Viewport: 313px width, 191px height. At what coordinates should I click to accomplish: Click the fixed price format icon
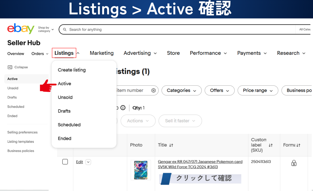(x=294, y=163)
